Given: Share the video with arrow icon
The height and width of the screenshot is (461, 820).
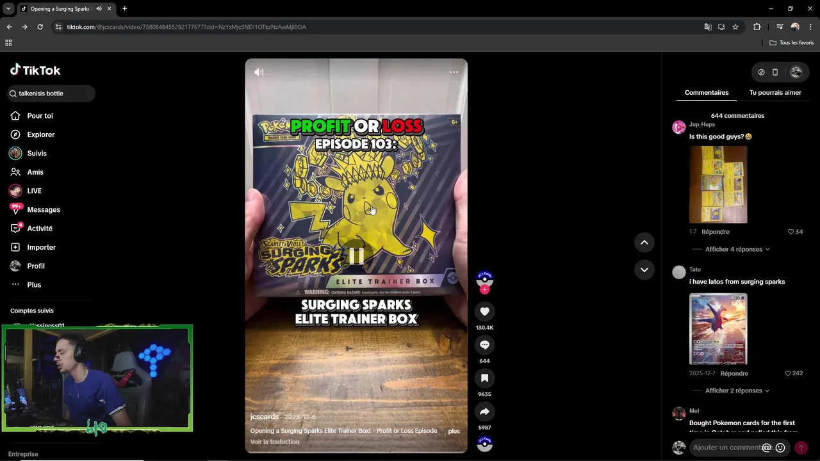Looking at the screenshot, I should click(x=484, y=411).
